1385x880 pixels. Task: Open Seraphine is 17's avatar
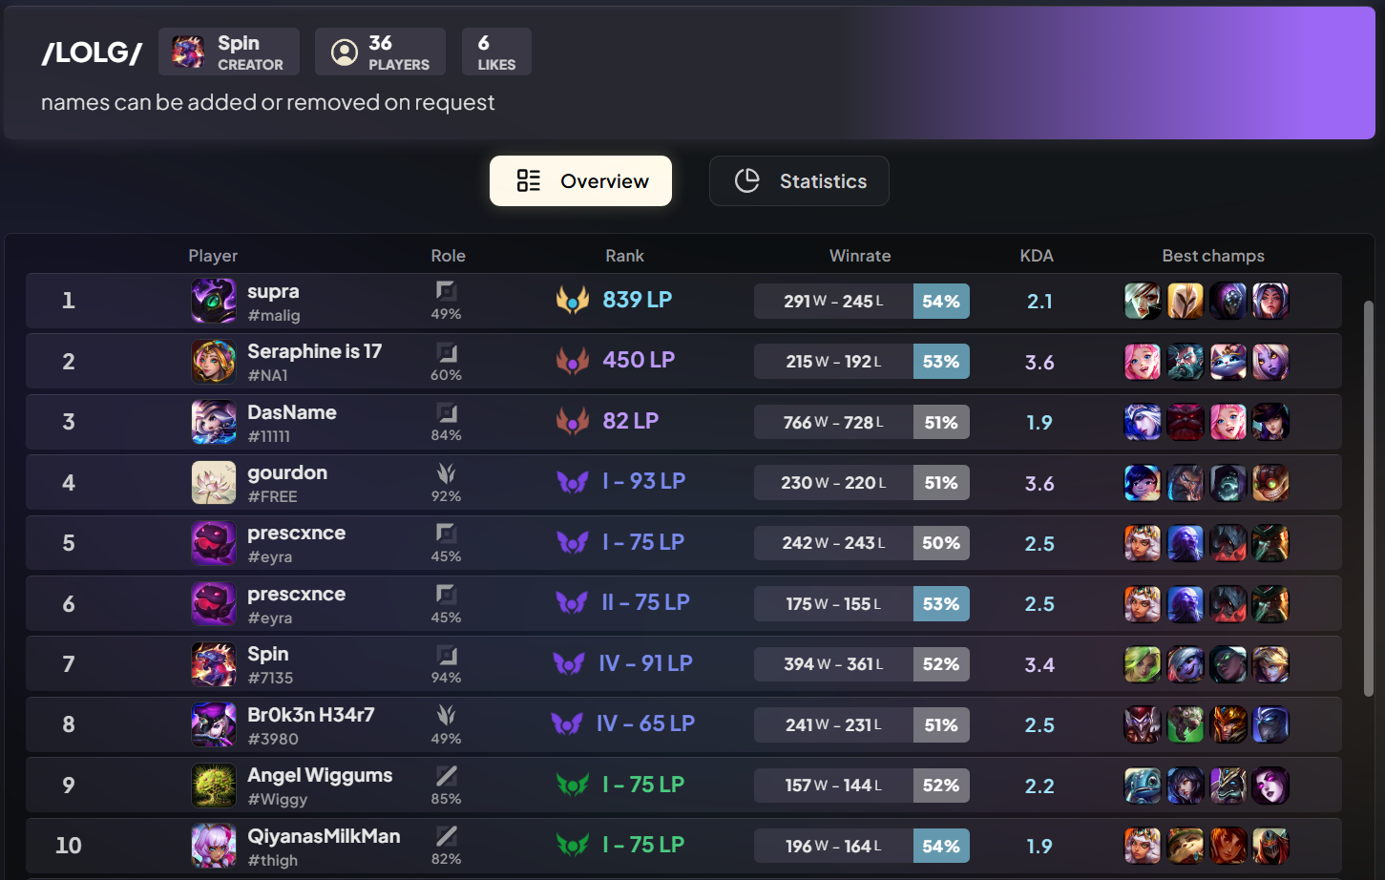click(214, 361)
